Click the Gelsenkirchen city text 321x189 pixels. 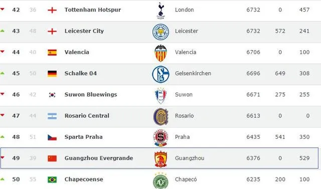click(x=193, y=73)
